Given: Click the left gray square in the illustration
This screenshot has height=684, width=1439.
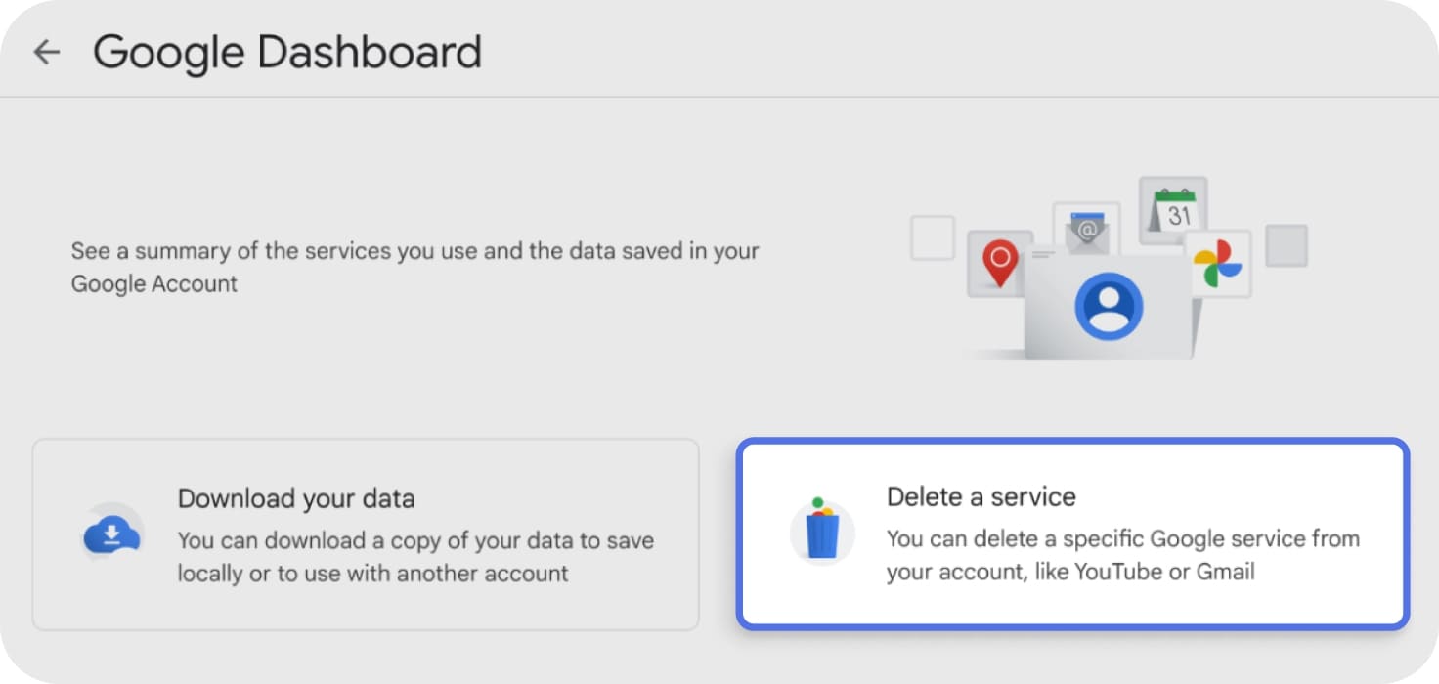Looking at the screenshot, I should (932, 236).
